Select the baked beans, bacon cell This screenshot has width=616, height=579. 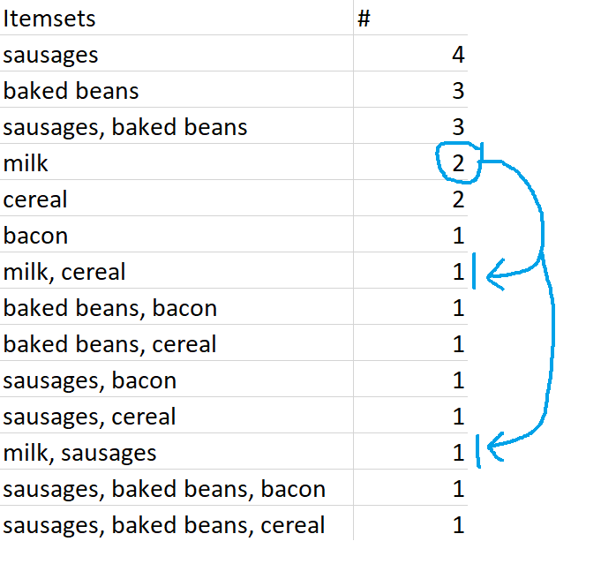[x=177, y=306]
